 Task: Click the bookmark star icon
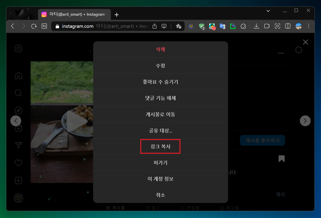(178, 26)
